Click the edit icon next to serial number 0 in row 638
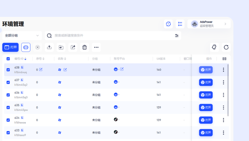 point(41,69)
